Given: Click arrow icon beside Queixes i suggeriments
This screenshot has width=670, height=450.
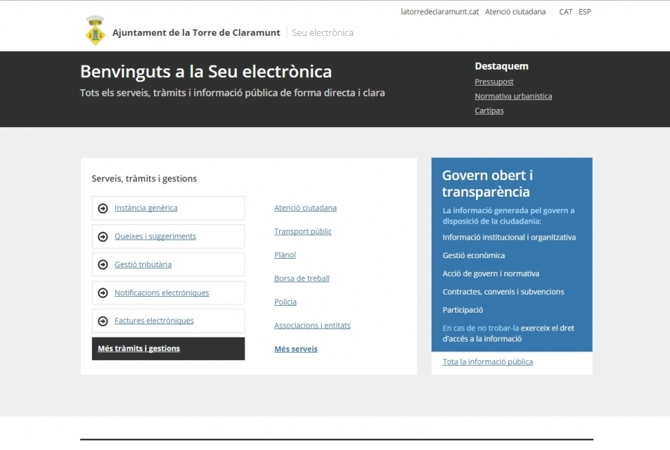Looking at the screenshot, I should (x=103, y=237).
